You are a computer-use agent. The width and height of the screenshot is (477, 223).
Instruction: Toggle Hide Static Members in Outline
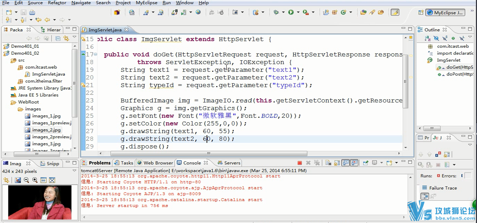[x=445, y=38]
